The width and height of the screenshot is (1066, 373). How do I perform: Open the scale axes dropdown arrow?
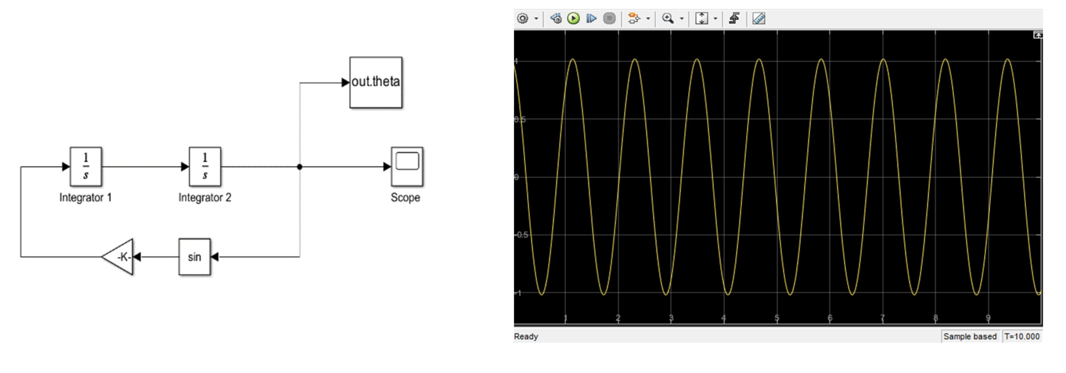715,19
